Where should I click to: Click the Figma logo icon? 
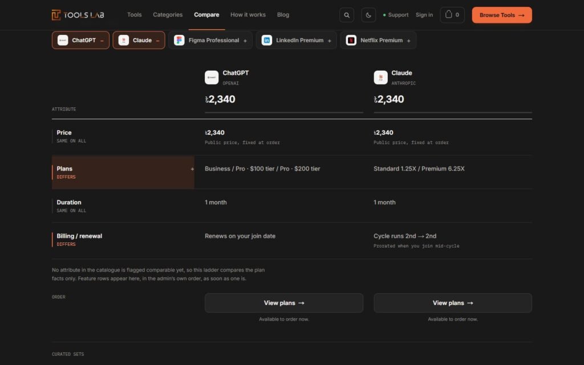tap(179, 40)
